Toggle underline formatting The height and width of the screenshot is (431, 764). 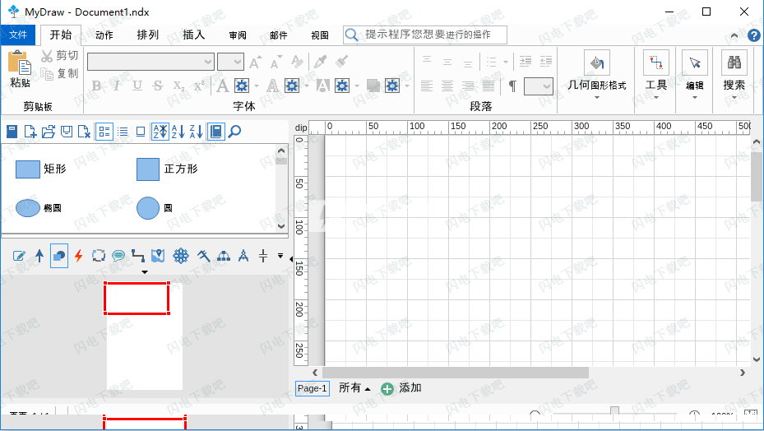tap(137, 86)
